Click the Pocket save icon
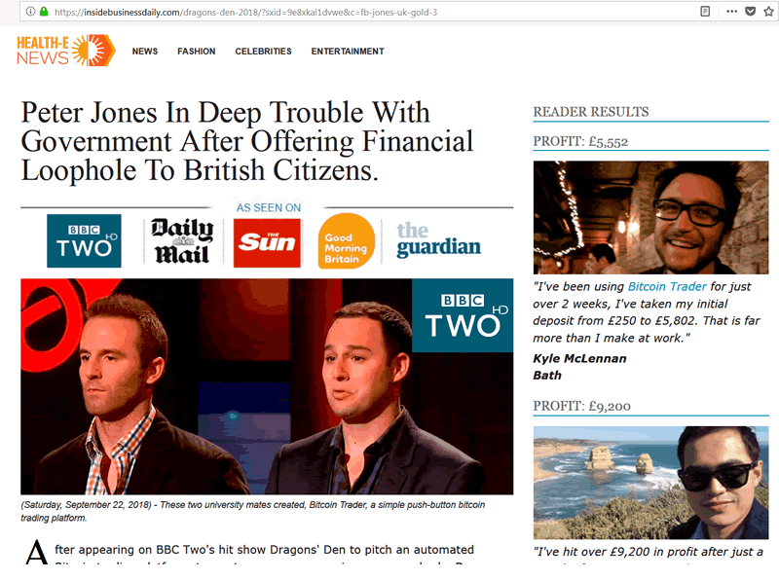This screenshot has height=580, width=779. tap(750, 12)
